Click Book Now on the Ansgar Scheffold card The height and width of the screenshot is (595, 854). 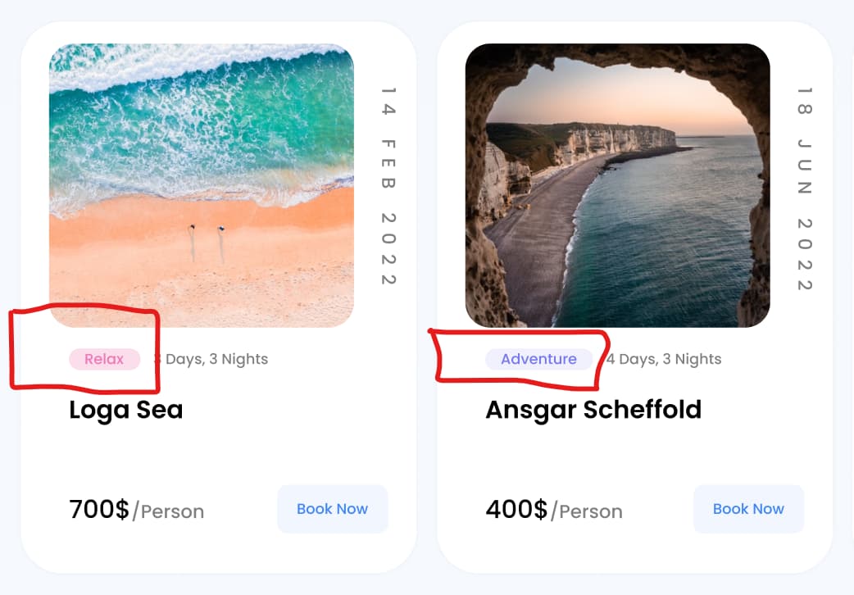[748, 509]
